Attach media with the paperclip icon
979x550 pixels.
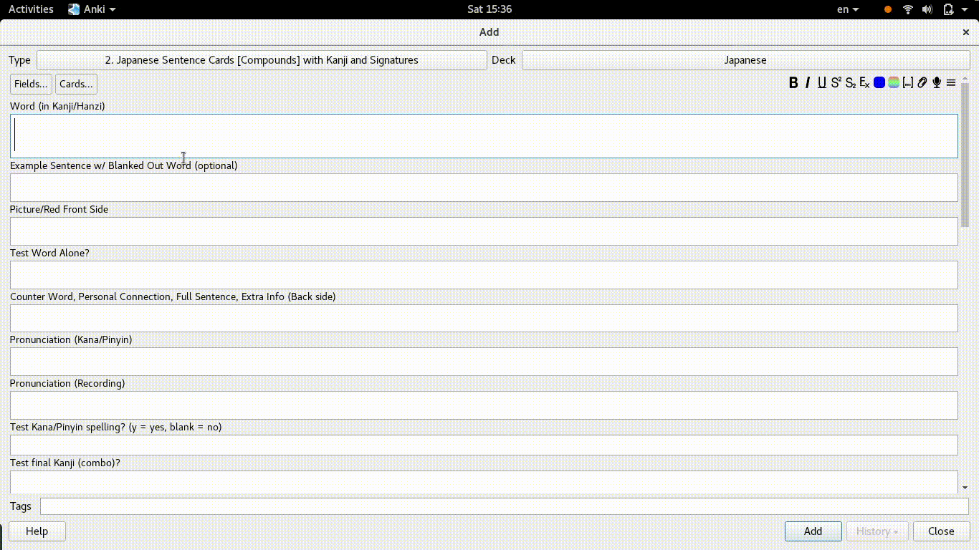(x=922, y=83)
